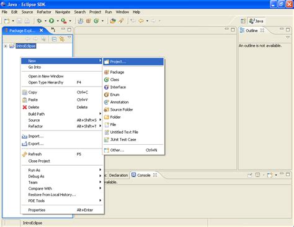This screenshot has width=294, height=227.
Task: Open the Navigate menu
Action: click(x=63, y=12)
